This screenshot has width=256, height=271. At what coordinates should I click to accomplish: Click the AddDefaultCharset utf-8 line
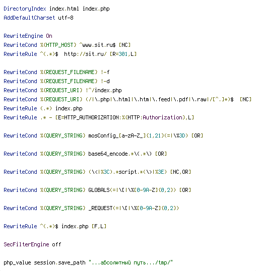click(38, 18)
